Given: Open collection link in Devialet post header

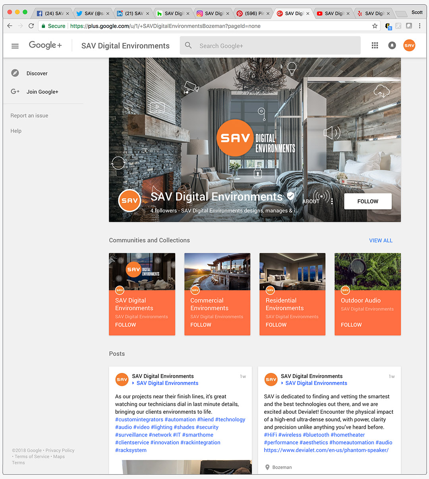Looking at the screenshot, I should [316, 383].
